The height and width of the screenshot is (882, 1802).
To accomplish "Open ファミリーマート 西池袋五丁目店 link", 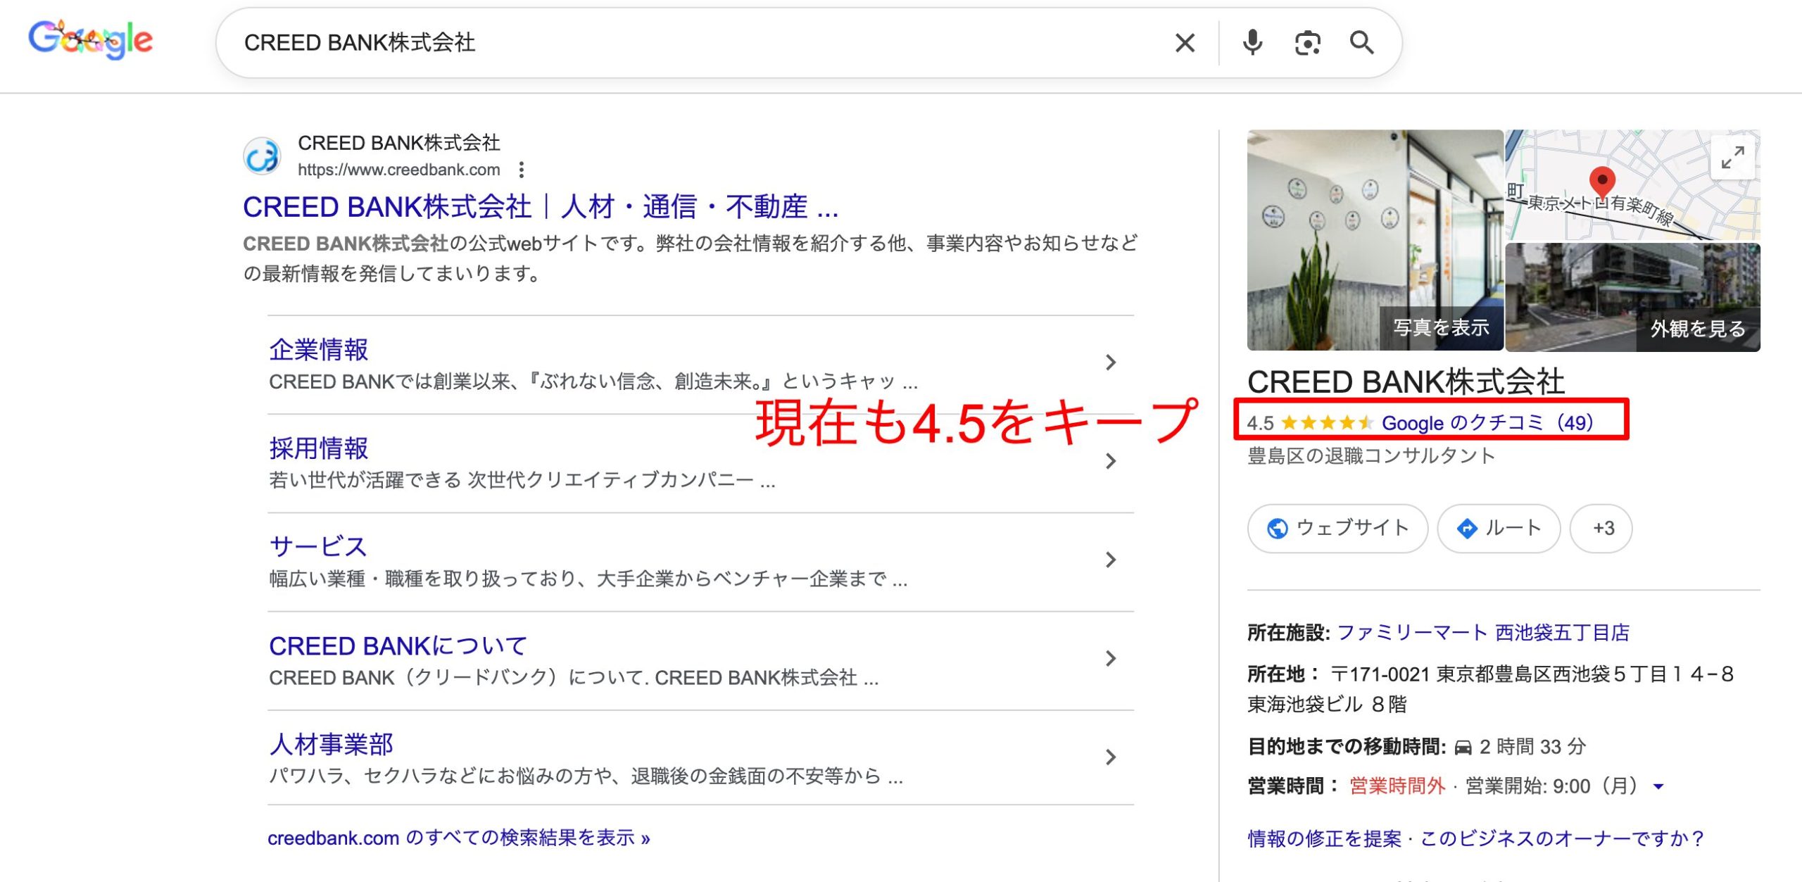I will (x=1483, y=633).
